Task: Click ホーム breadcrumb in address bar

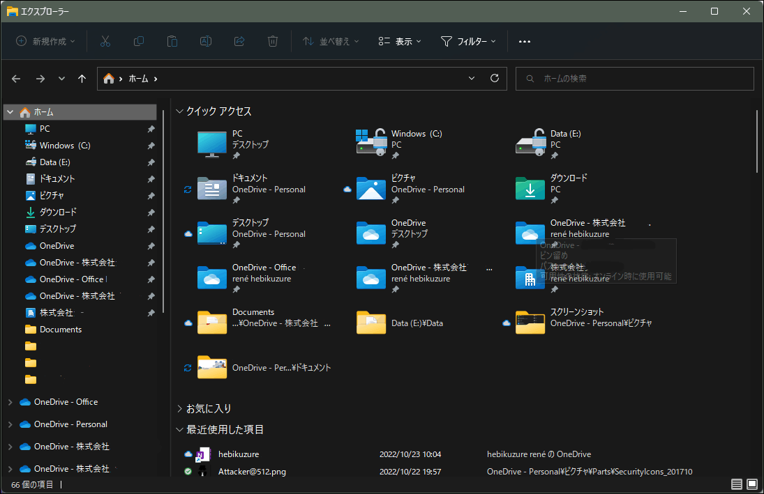Action: [x=138, y=78]
